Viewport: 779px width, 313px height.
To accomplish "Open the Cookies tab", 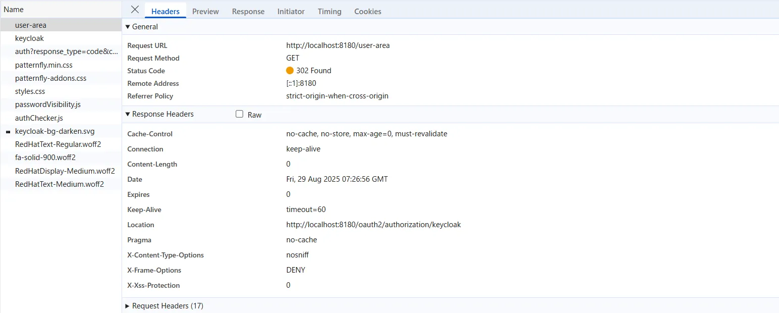I will click(x=367, y=11).
